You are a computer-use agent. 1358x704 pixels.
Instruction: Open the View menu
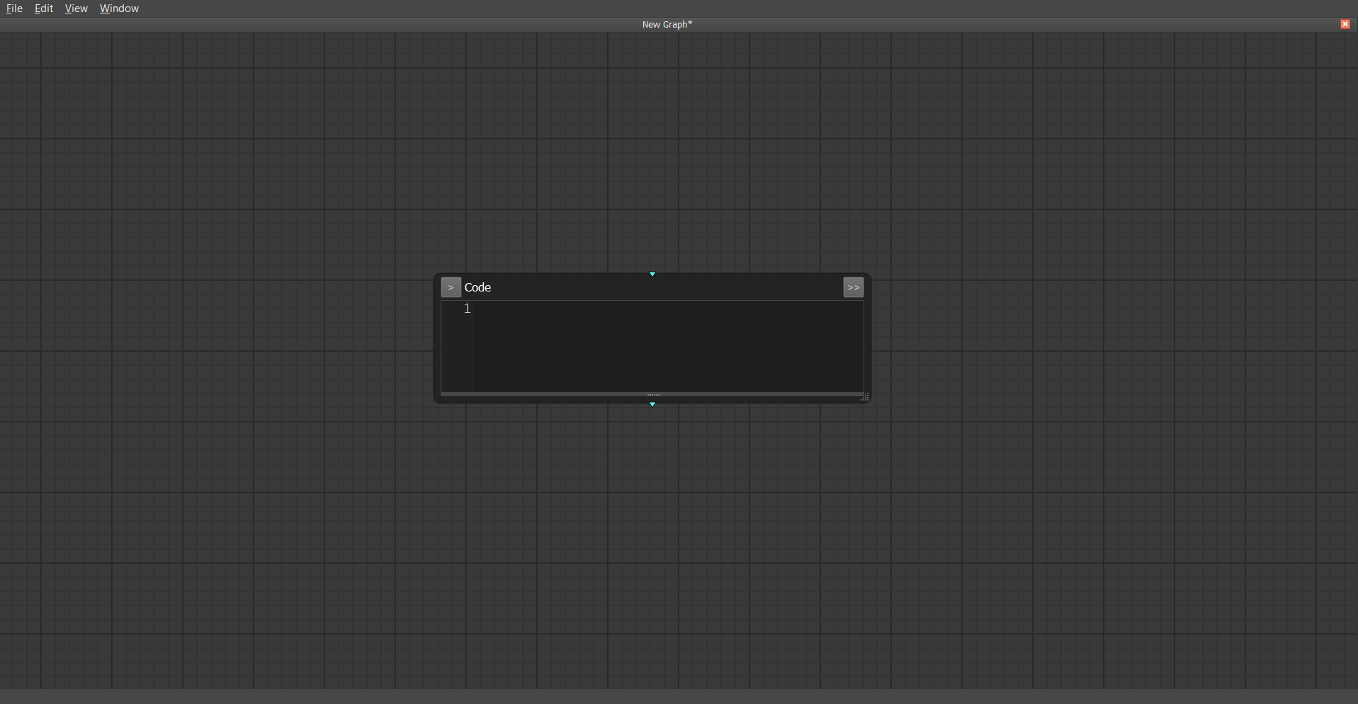point(76,8)
